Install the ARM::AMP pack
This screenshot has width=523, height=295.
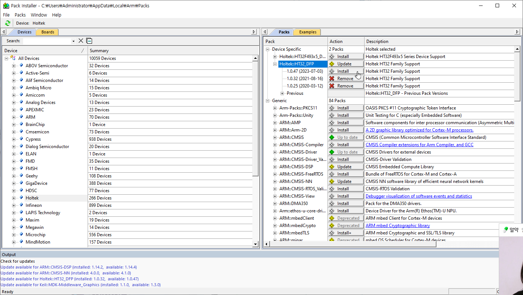(346, 123)
